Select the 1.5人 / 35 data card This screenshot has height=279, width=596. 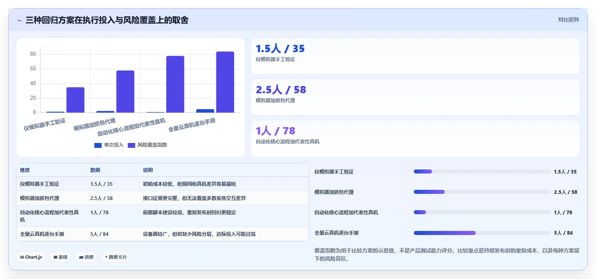pos(415,56)
